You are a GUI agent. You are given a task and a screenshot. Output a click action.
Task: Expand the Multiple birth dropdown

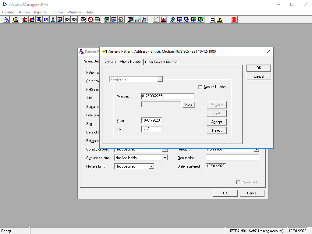pos(151,166)
